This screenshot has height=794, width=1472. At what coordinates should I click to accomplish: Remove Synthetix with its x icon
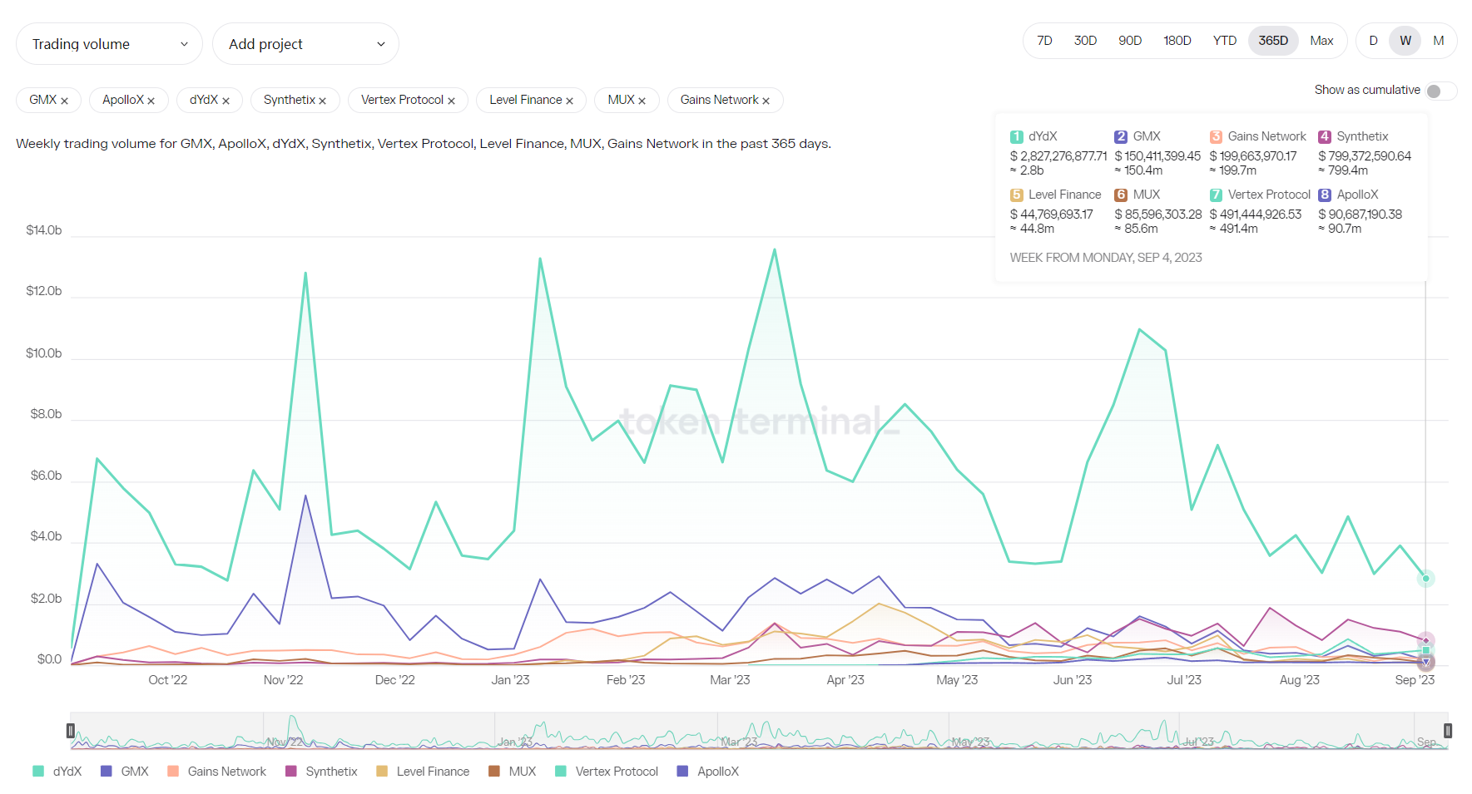click(322, 101)
